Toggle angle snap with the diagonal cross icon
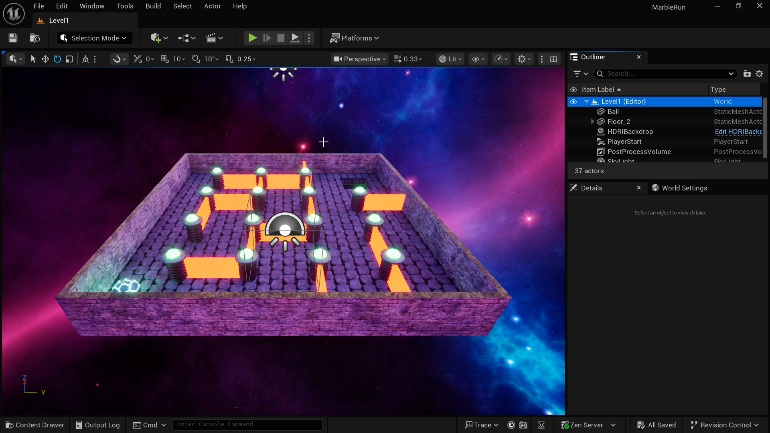The width and height of the screenshot is (770, 433). tap(138, 59)
